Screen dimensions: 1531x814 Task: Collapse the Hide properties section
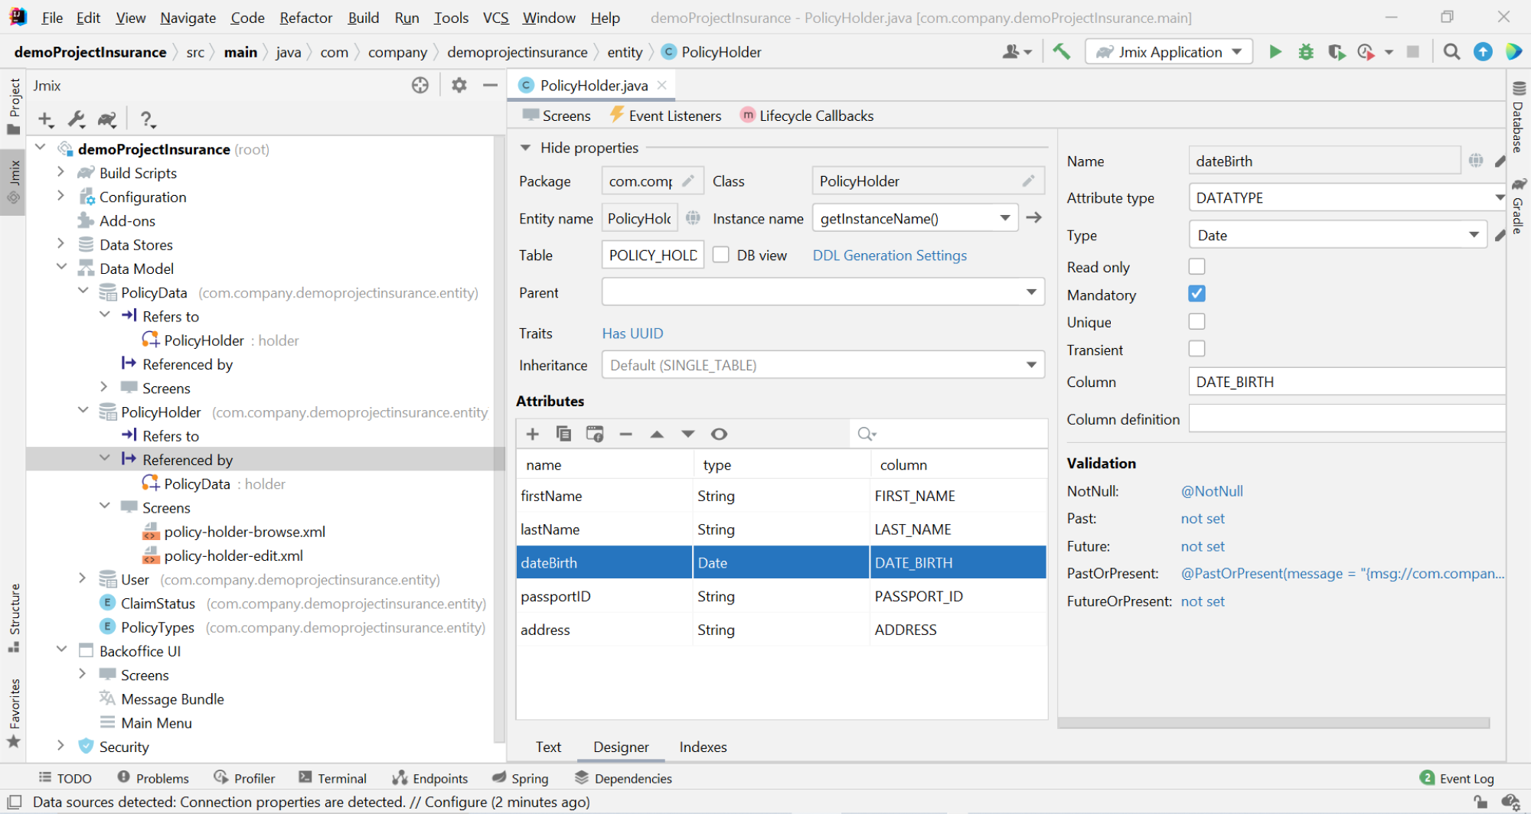pyautogui.click(x=525, y=148)
